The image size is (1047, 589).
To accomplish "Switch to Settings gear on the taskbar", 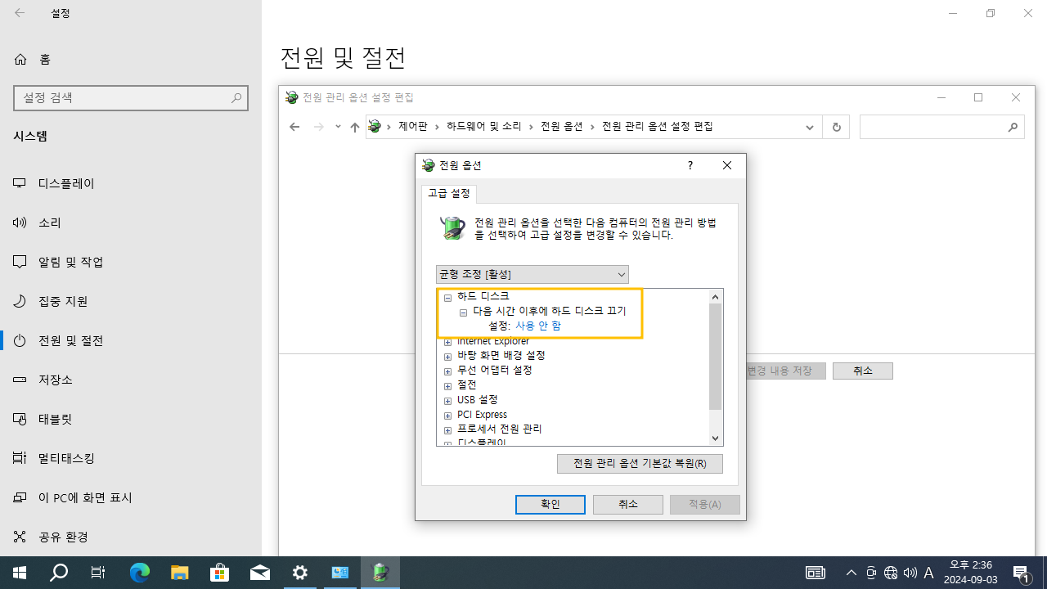I will point(300,573).
